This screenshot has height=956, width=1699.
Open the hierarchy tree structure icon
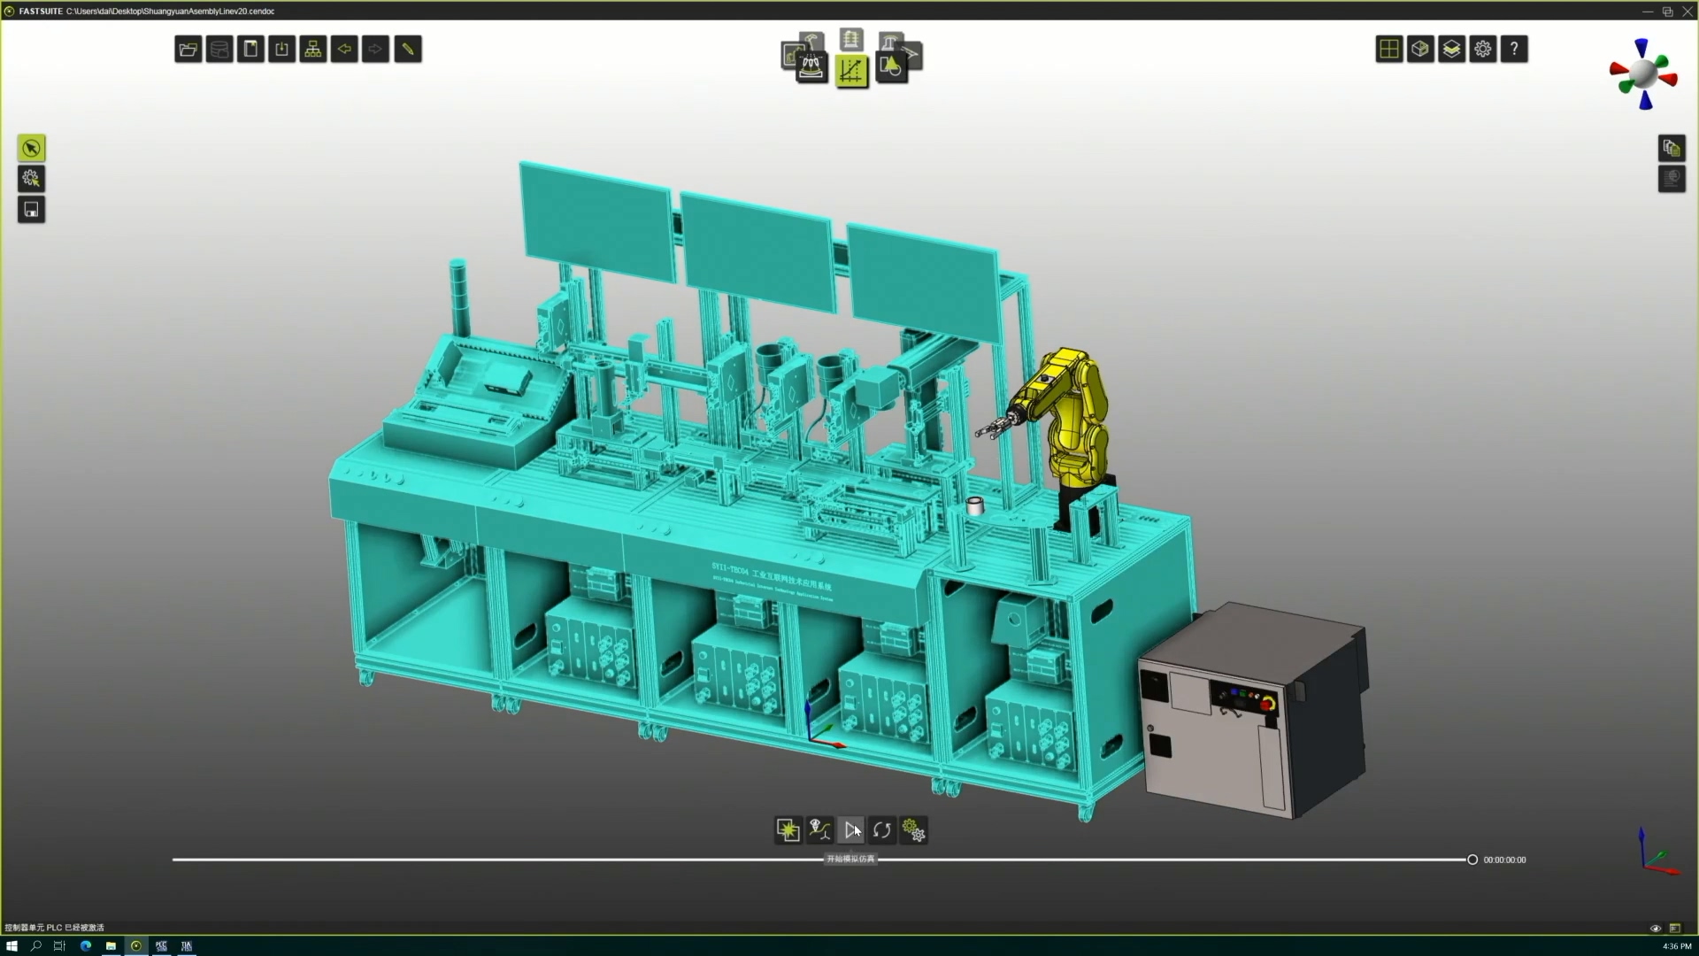point(313,50)
